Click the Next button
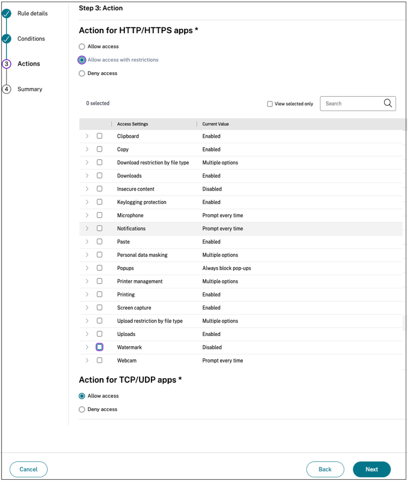Viewport: 408px width, 482px height. click(x=372, y=470)
